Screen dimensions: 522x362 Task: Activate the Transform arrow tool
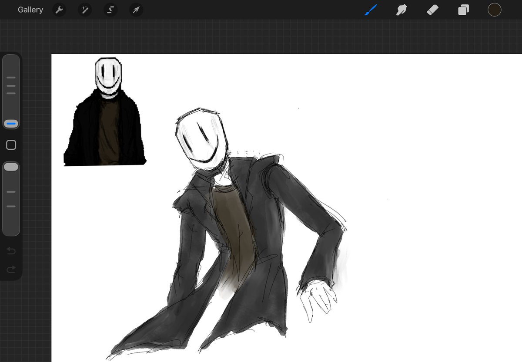click(136, 10)
